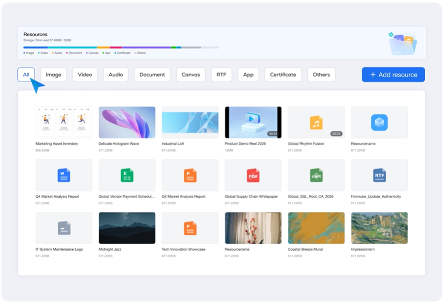Viewport: 444px width, 304px height.
Task: Open the Product Demo Reel 2026 video thumbnail
Action: coord(253,122)
